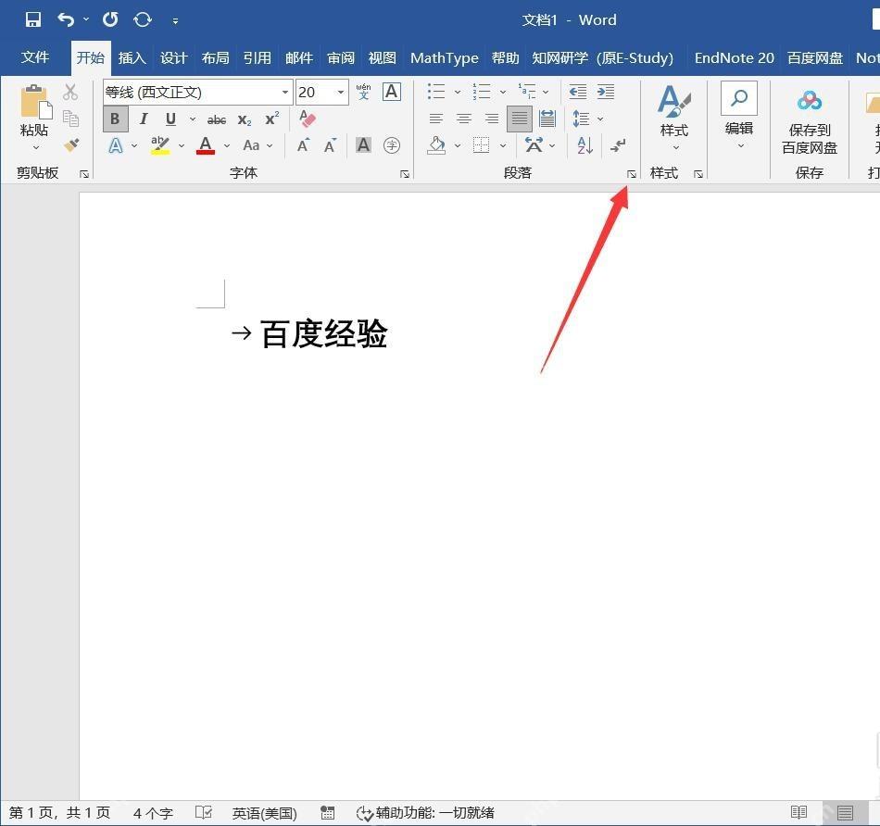Click the phonetic guide wén icon

point(363,92)
